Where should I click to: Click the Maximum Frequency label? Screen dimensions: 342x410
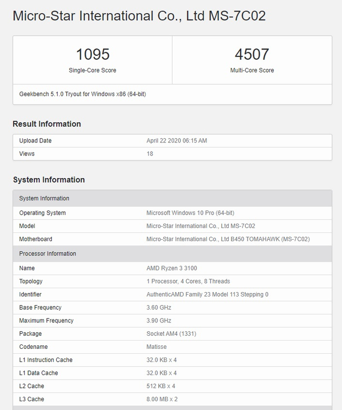point(46,320)
